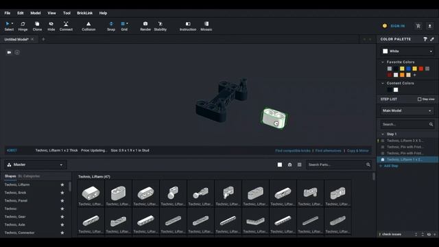Open the BrickLink menu
The width and height of the screenshot is (439, 247).
pyautogui.click(x=85, y=13)
